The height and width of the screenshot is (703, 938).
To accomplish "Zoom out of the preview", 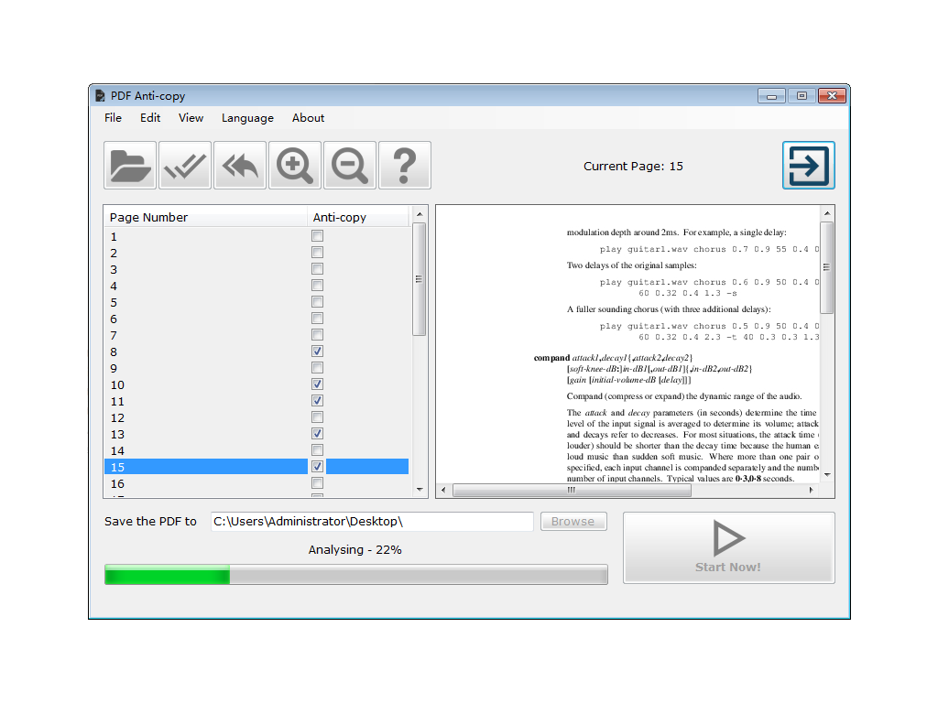I will 350,166.
